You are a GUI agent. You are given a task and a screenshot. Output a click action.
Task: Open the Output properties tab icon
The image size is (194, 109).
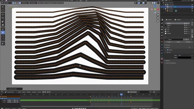point(162,30)
